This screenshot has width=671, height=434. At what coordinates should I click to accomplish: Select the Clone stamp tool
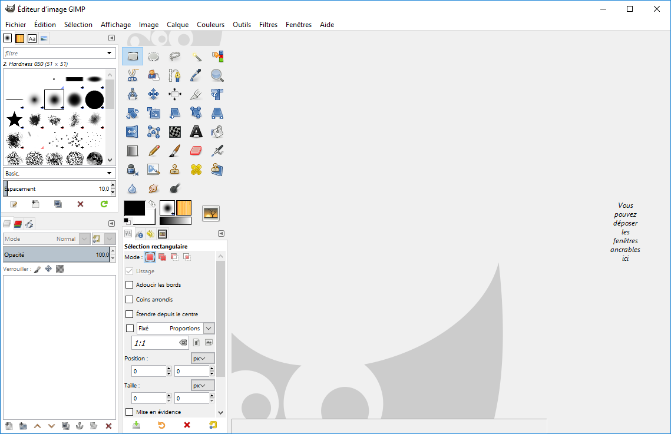click(174, 170)
